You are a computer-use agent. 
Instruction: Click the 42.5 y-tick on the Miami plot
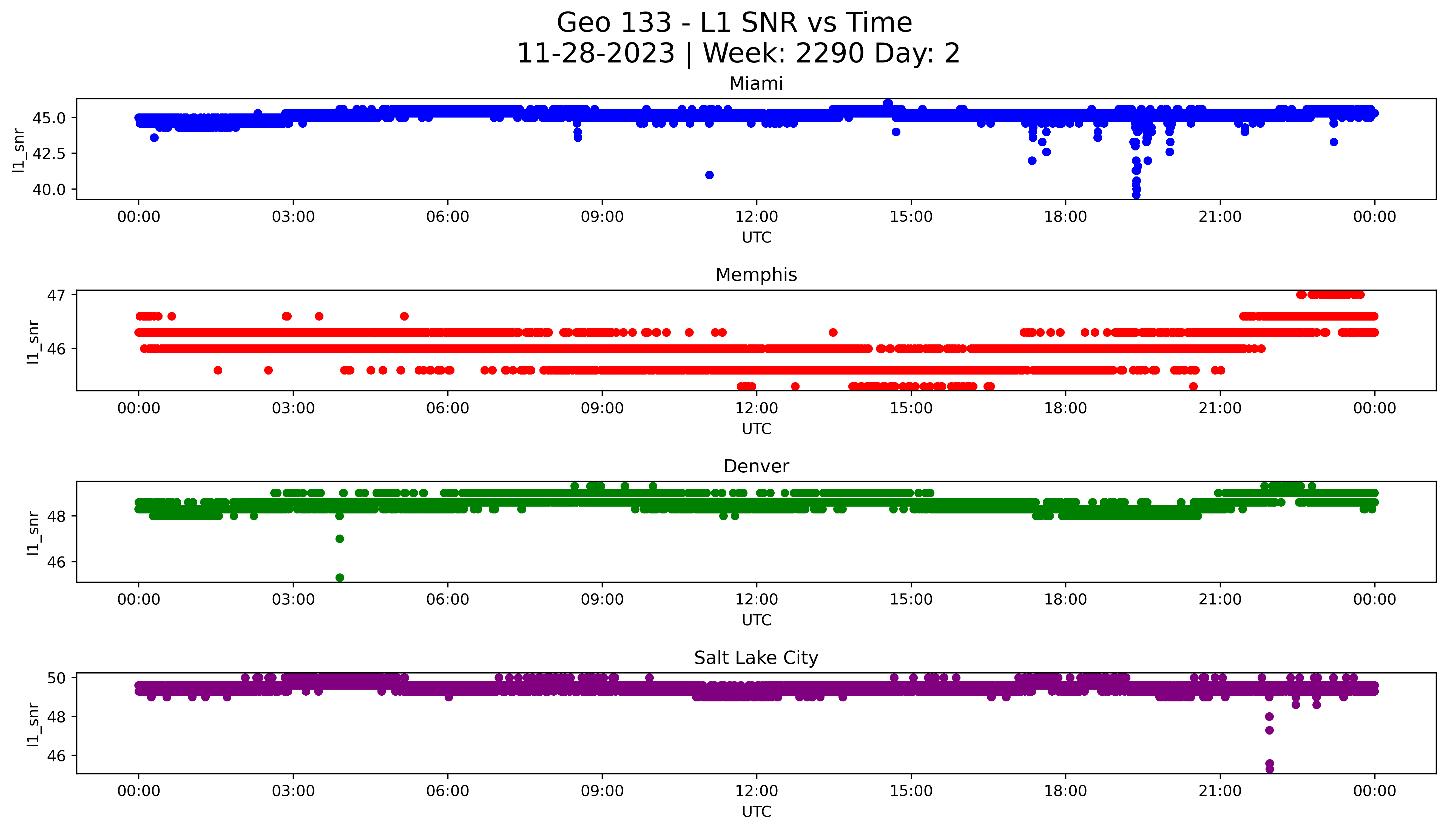[x=50, y=153]
